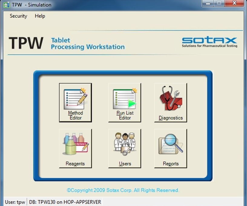Click the Sotax copyright notice text
The width and height of the screenshot is (247, 206).
(x=123, y=190)
